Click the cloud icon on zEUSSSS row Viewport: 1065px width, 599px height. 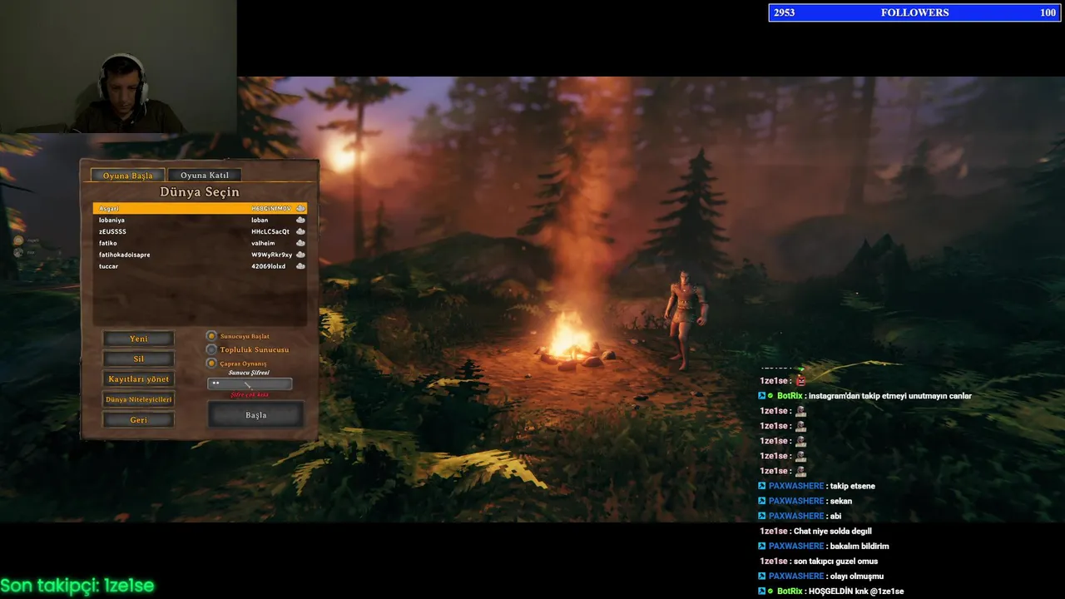[300, 231]
